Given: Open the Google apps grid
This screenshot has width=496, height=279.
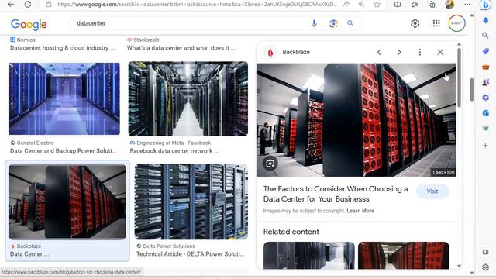Looking at the screenshot, I should point(436,23).
